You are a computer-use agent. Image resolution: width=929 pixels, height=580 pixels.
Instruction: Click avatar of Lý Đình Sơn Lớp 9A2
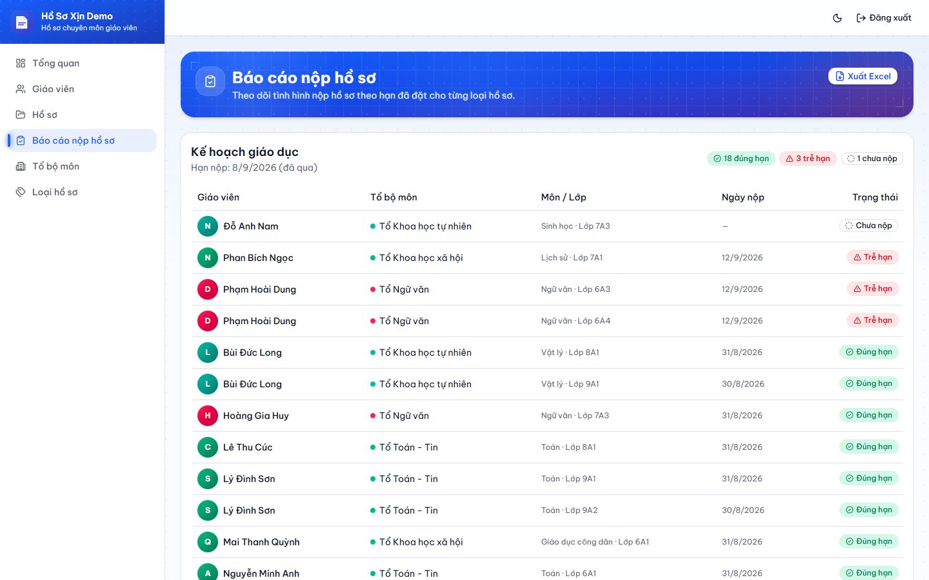[208, 510]
